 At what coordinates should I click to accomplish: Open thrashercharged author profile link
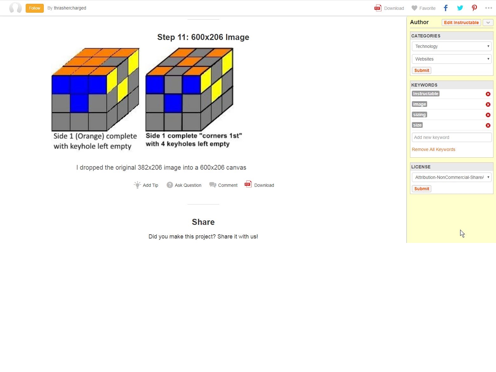pyautogui.click(x=70, y=8)
